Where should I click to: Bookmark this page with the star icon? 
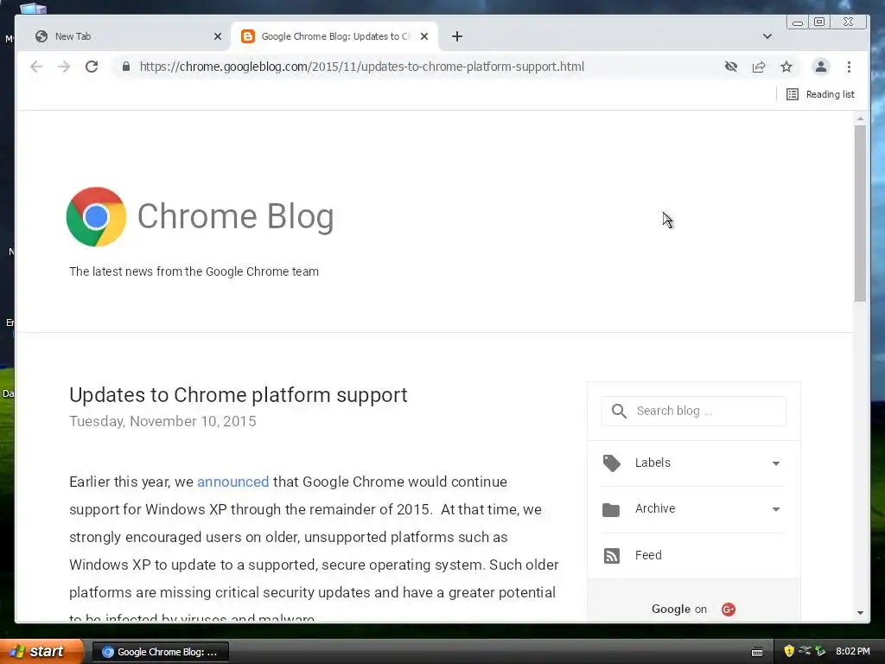786,67
